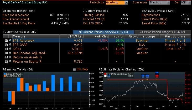The height and width of the screenshot is (110, 192).
Task: Click the -5.58% four-week change cell
Action: 103,40
